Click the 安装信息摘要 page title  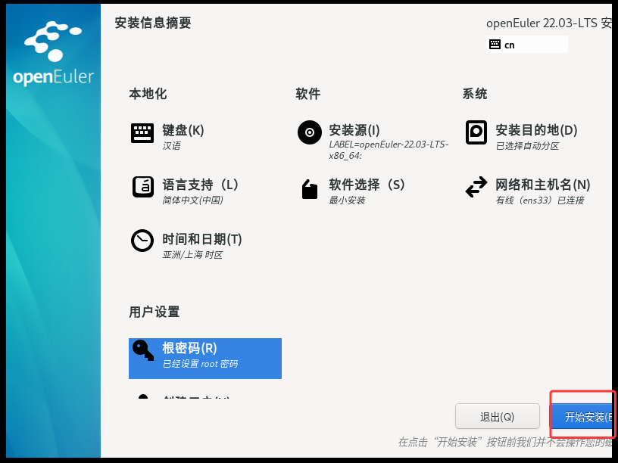pyautogui.click(x=153, y=23)
